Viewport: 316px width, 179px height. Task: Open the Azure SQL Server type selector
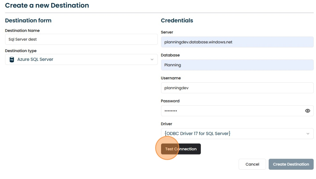pos(81,60)
